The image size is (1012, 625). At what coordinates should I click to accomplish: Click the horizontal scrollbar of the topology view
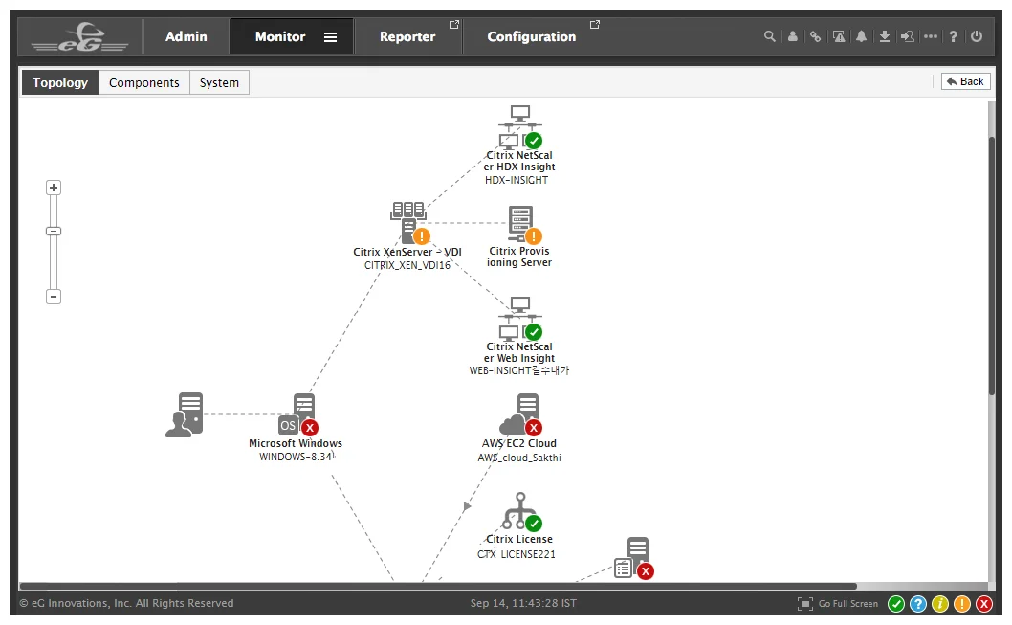tap(438, 587)
